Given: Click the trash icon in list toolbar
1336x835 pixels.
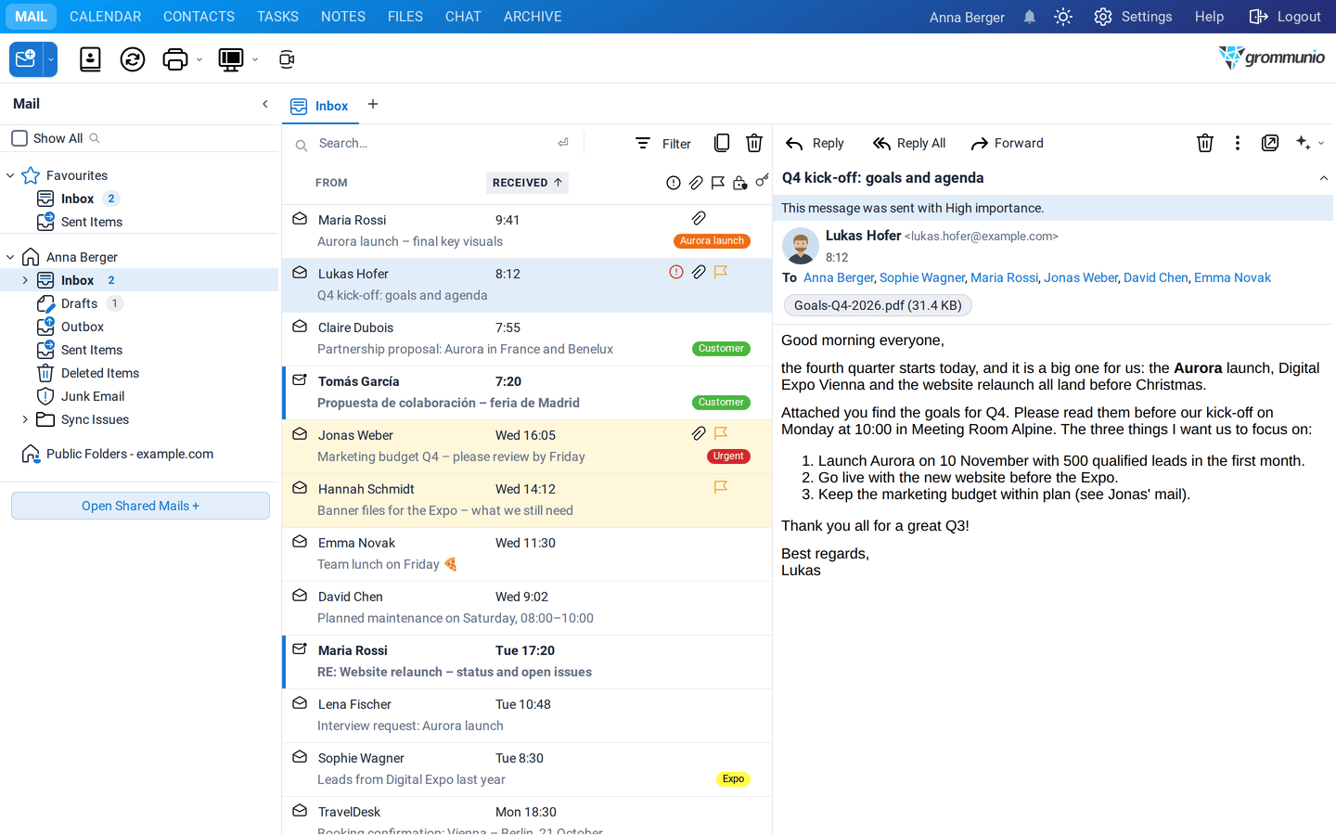Looking at the screenshot, I should tap(754, 143).
